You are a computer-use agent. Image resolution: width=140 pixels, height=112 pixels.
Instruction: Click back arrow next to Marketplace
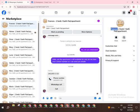[x=3, y=19]
